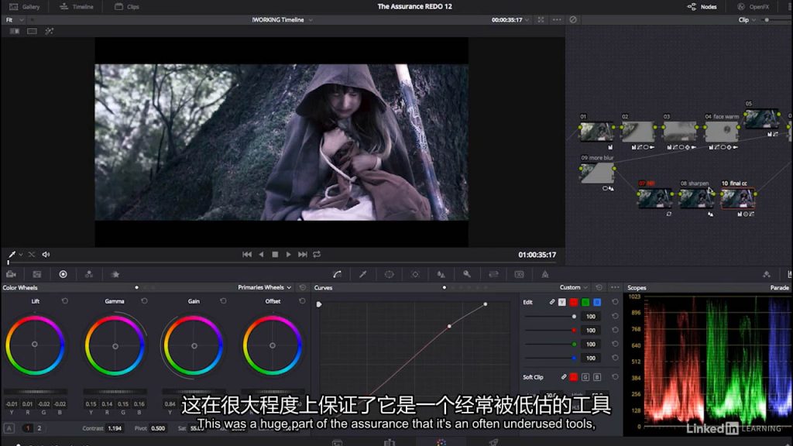Reset the Offset color wheel

(x=302, y=301)
